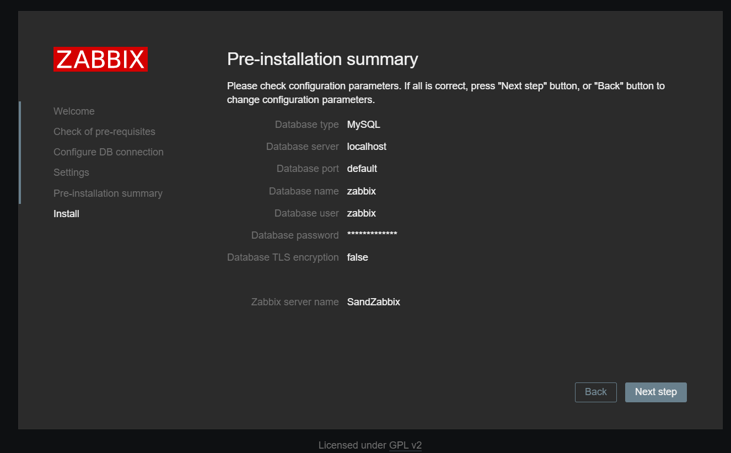This screenshot has height=453, width=731.
Task: Select the Welcome step in sidebar
Action: [x=74, y=111]
